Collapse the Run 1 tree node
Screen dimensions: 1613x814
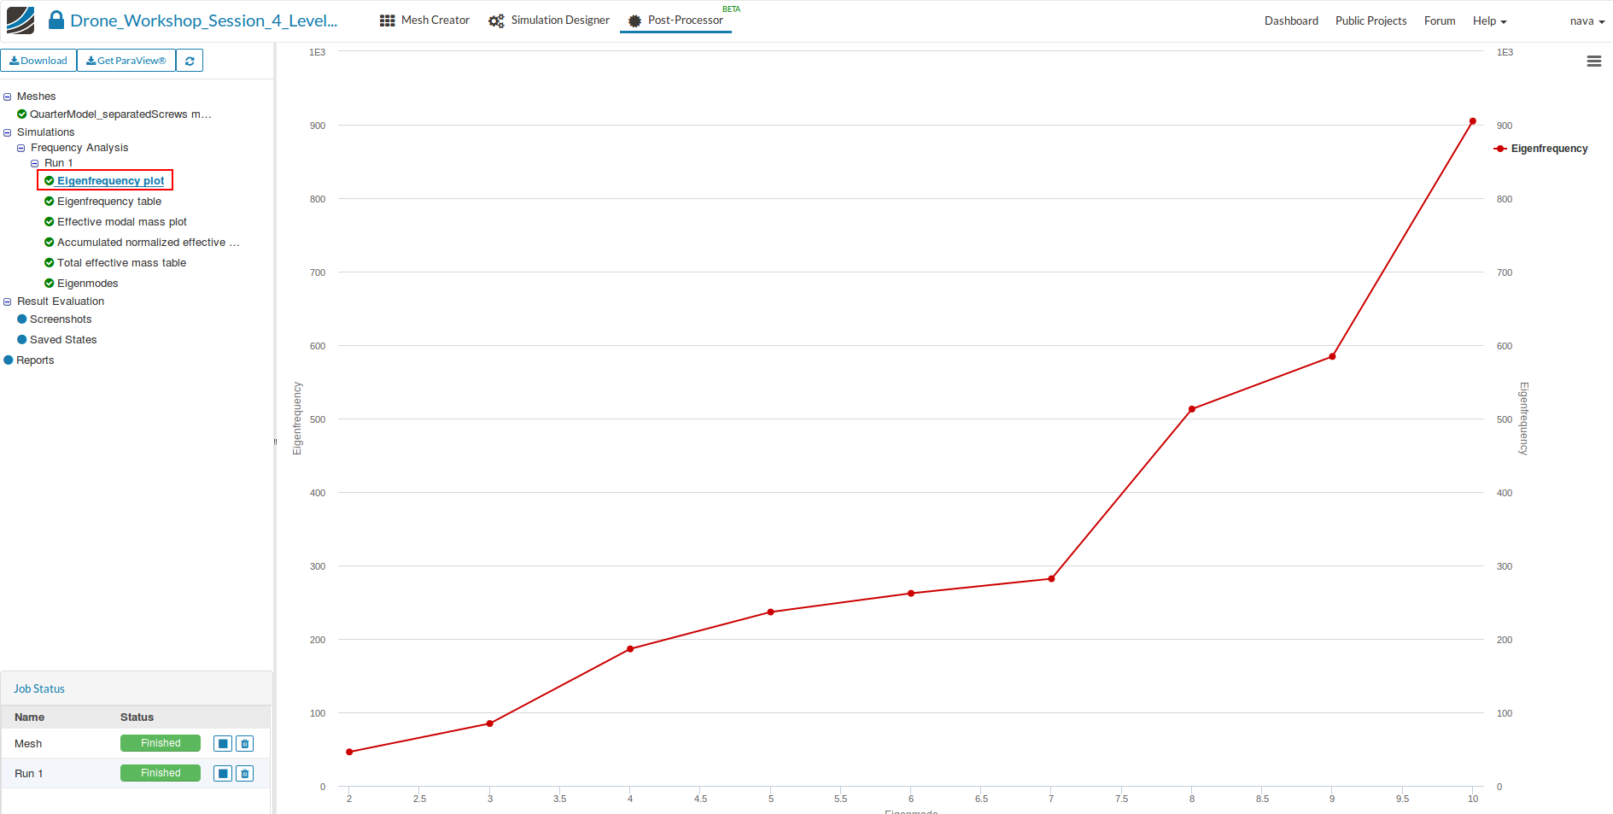pyautogui.click(x=35, y=163)
